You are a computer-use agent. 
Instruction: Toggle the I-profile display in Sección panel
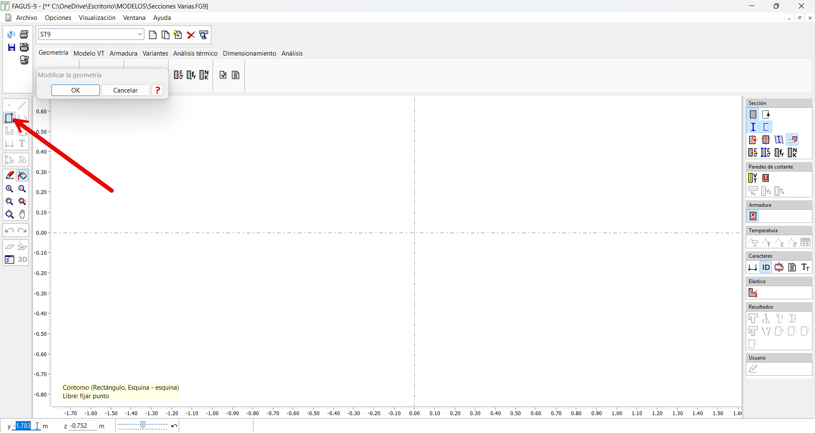(753, 127)
